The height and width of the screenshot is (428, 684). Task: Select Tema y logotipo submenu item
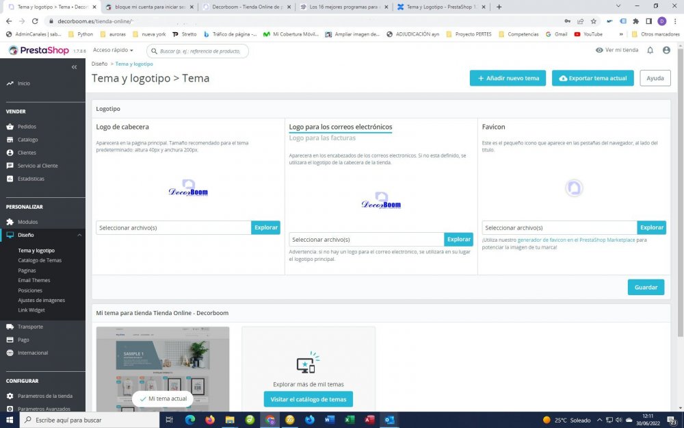pos(36,251)
